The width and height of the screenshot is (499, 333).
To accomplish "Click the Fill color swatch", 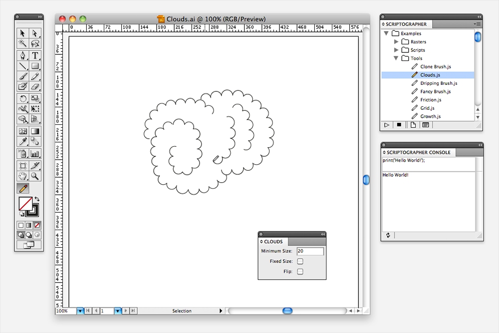I will click(25, 204).
